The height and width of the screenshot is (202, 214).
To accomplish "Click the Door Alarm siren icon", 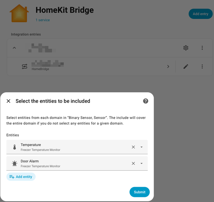I will point(15,164).
